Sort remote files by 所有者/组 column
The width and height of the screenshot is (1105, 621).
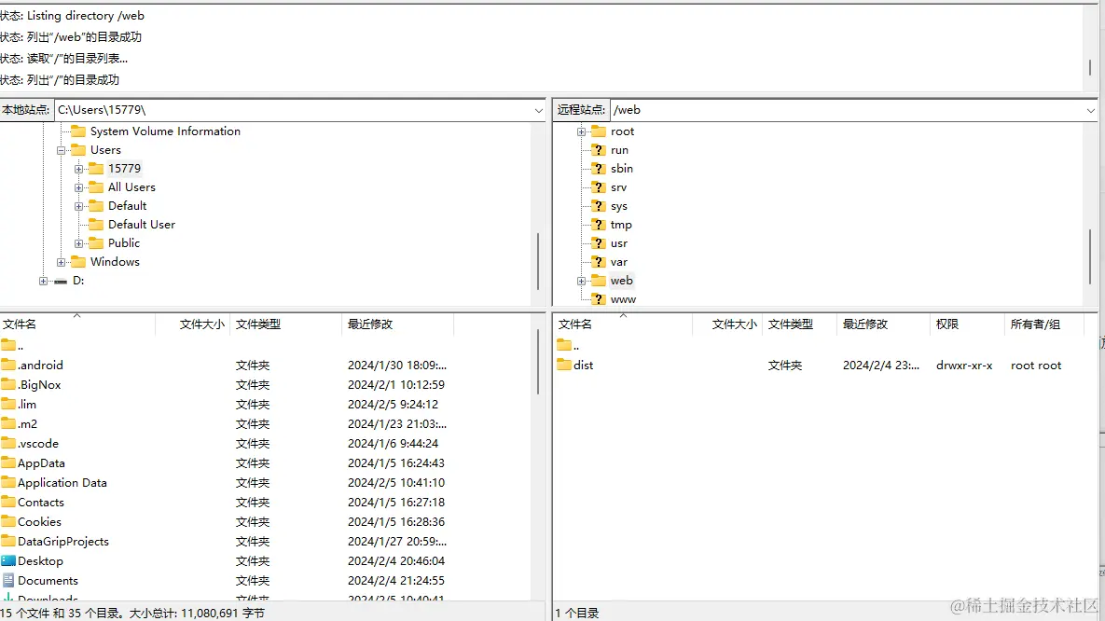pos(1044,324)
